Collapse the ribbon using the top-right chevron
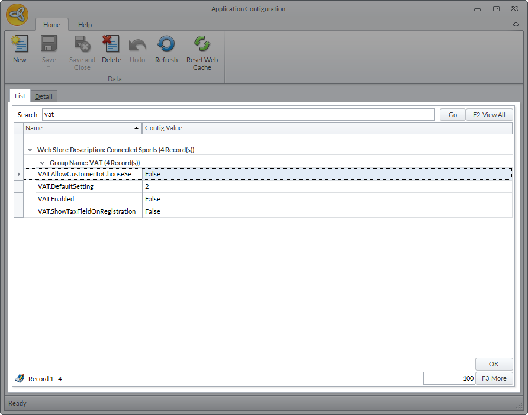 tap(516, 24)
